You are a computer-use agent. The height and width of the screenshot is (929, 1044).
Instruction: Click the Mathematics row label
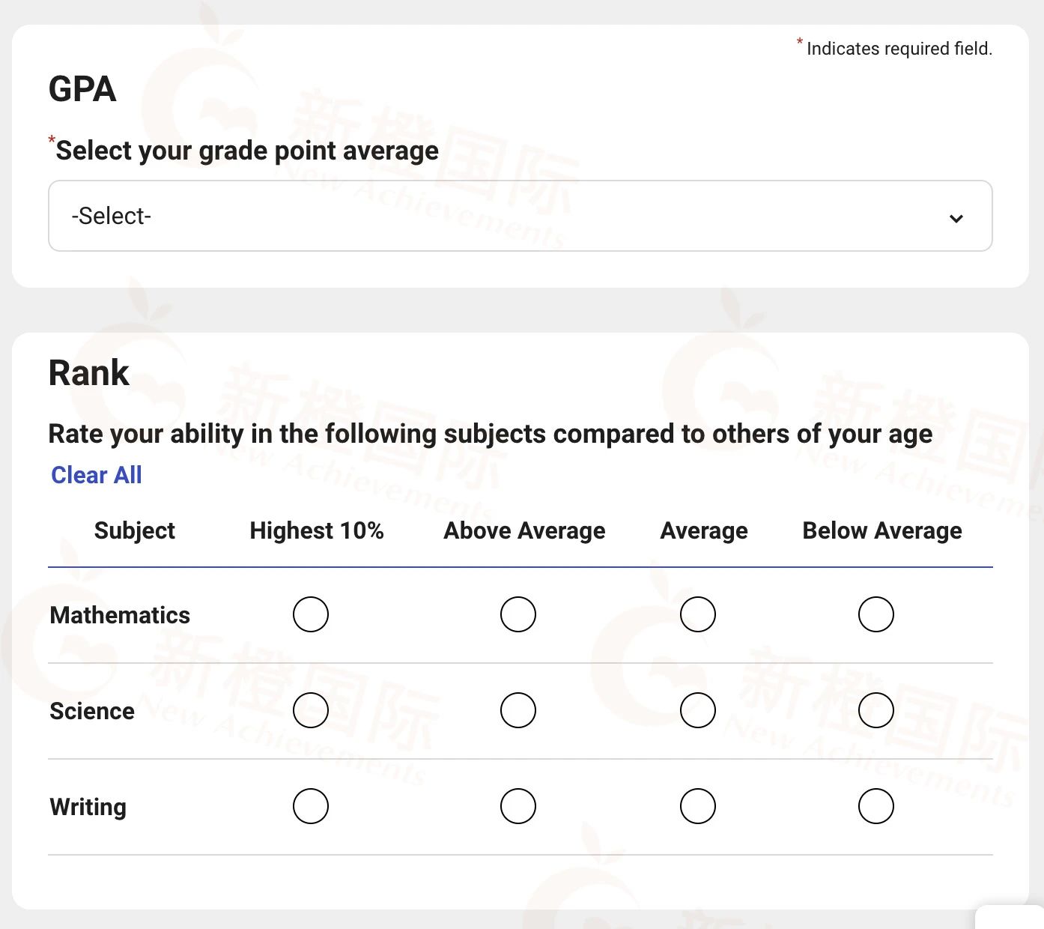click(120, 615)
